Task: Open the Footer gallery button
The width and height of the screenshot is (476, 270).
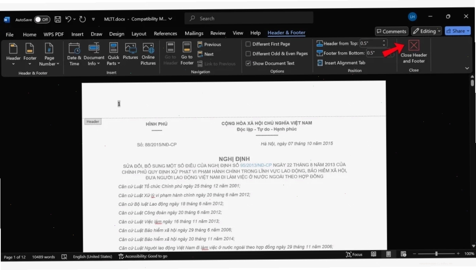Action: (30, 54)
